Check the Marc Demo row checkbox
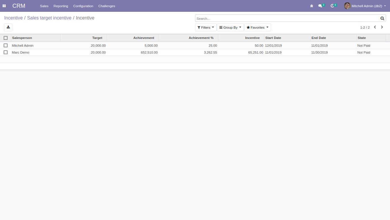 tap(5, 52)
